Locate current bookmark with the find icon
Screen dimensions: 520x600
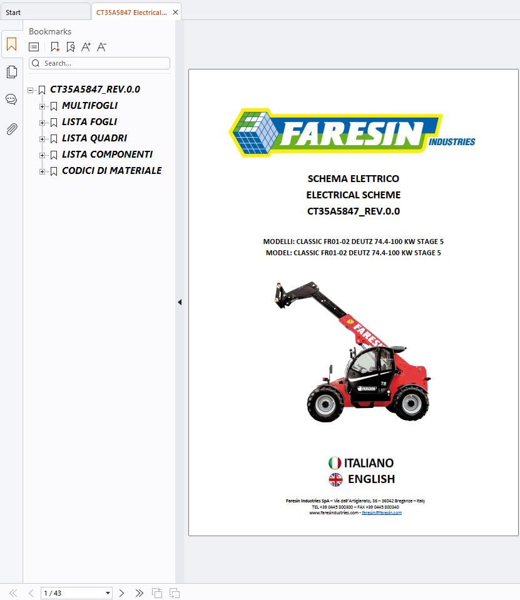click(71, 46)
